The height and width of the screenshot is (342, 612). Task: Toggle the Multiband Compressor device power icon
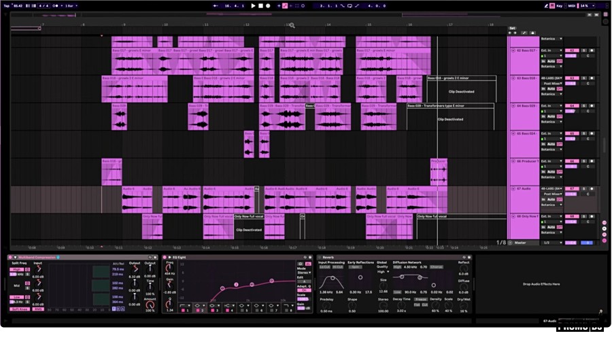pos(10,257)
